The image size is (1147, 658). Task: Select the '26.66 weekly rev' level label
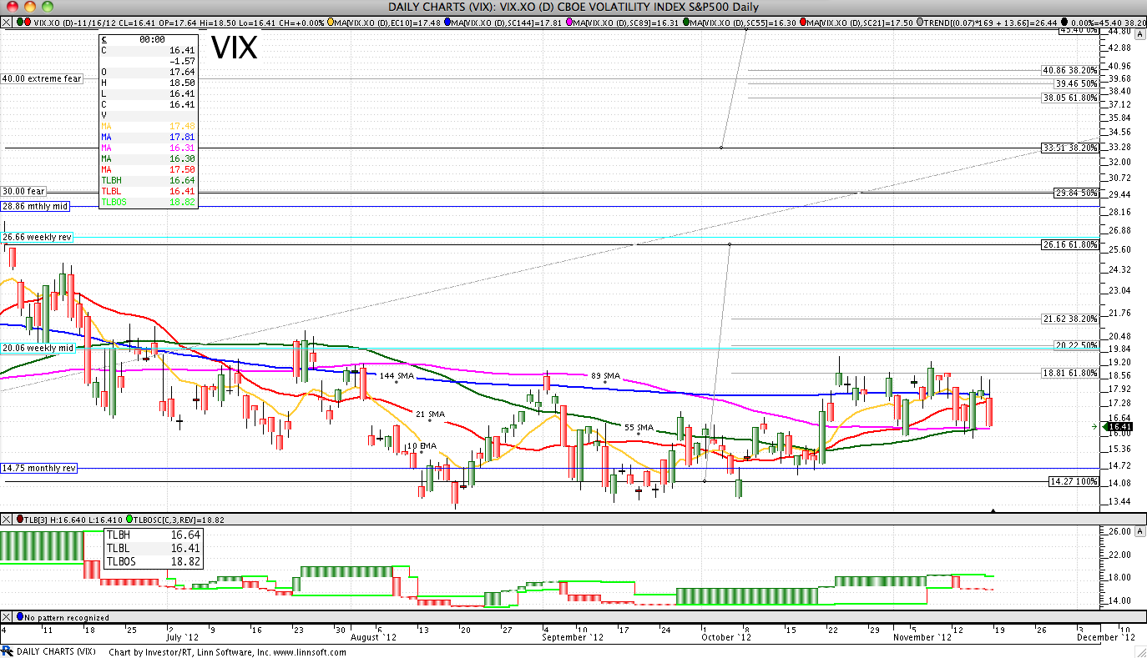pos(38,237)
